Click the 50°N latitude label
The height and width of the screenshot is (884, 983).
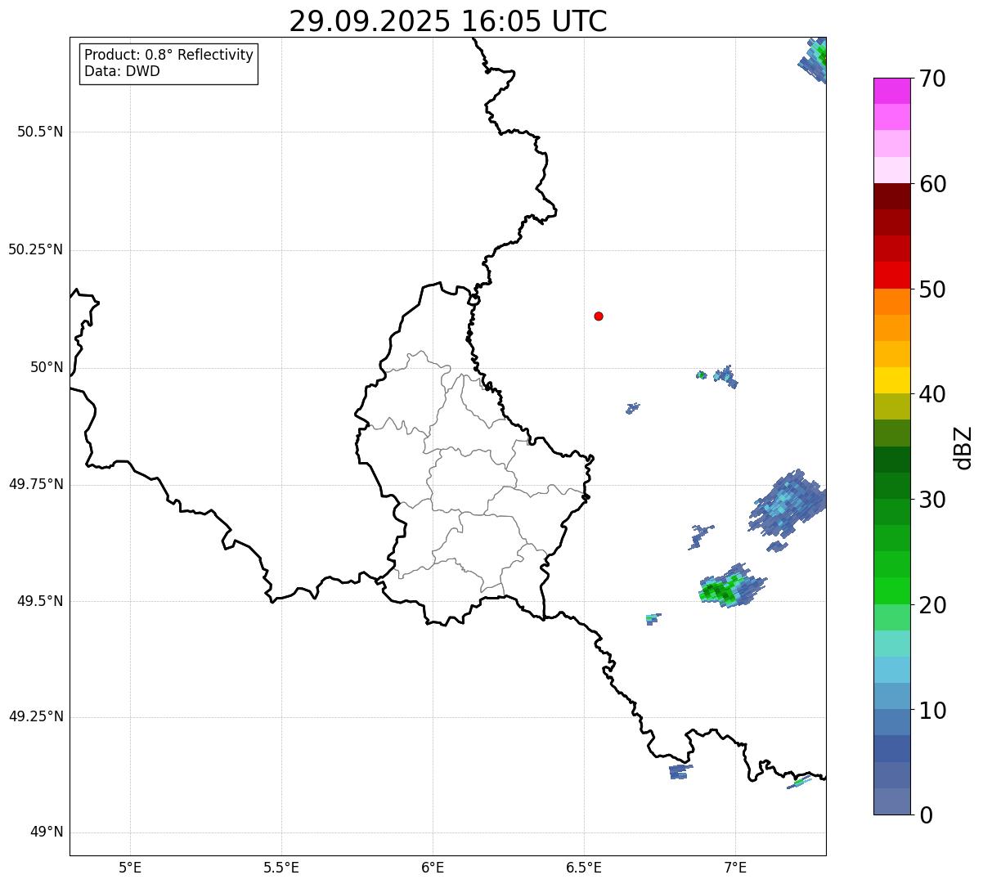(x=47, y=367)
